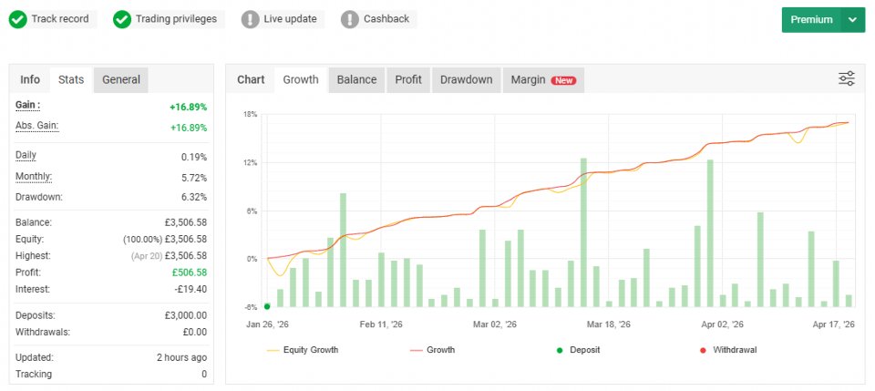Viewport: 875px width, 391px height.
Task: Click the Trading privileges verified checkmark icon
Action: [x=122, y=19]
